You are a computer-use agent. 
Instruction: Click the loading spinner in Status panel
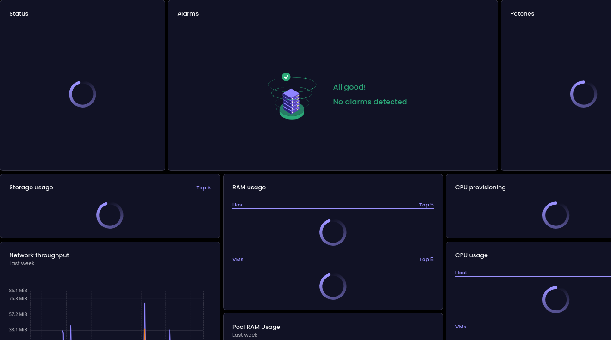pyautogui.click(x=82, y=94)
